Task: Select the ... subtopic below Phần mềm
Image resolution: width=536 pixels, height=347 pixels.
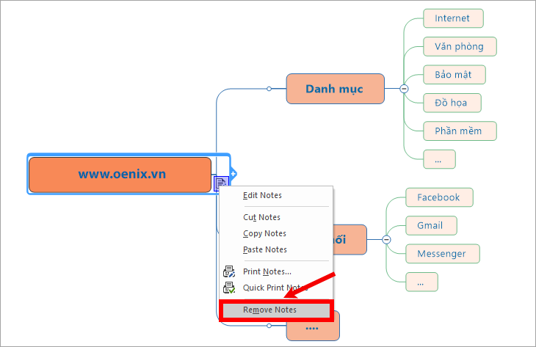Action: tap(439, 159)
